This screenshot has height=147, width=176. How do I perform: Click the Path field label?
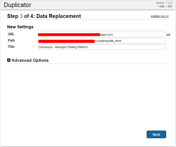pos(11,41)
